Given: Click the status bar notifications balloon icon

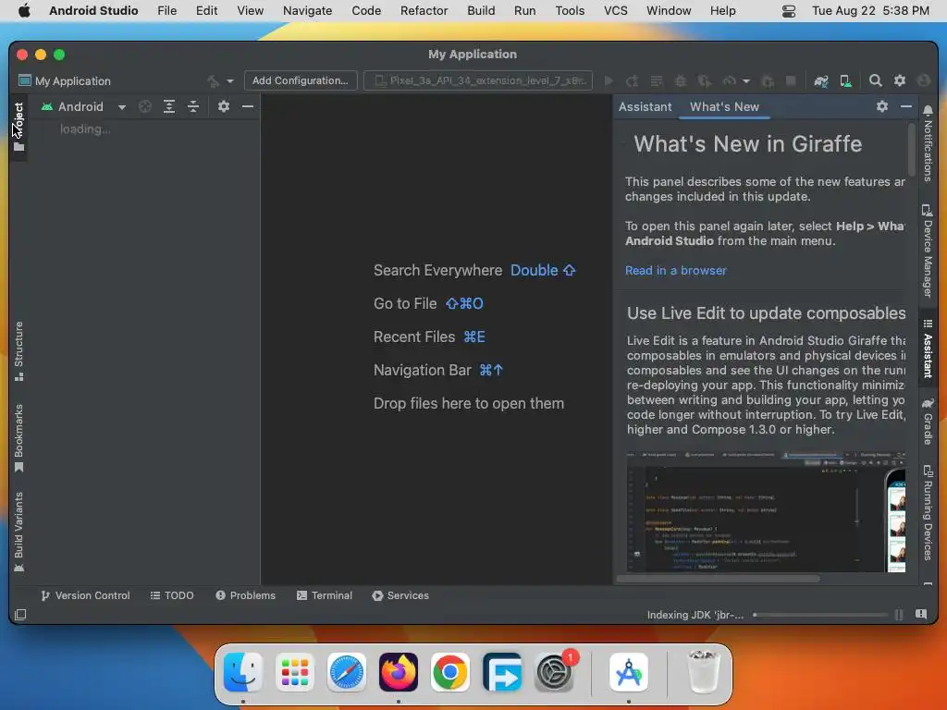Looking at the screenshot, I should (921, 614).
